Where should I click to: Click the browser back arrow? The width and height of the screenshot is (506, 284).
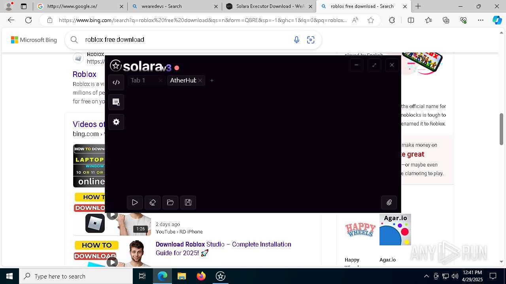pos(11,20)
